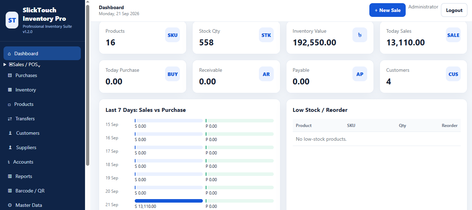Open the Dashboard menu item
Screen dimensions: 472x210
click(x=42, y=53)
